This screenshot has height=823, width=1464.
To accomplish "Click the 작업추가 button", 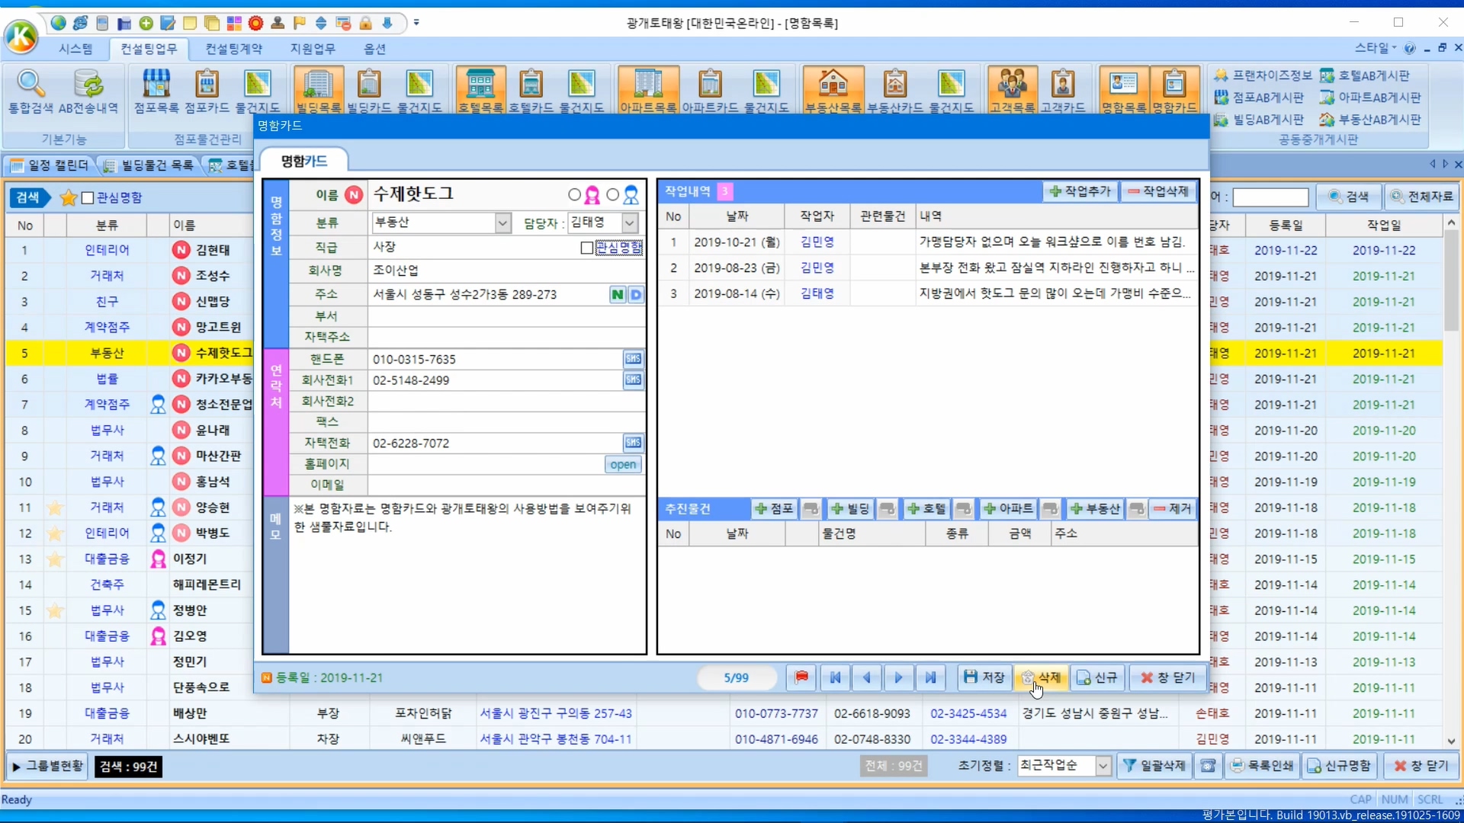I will pyautogui.click(x=1080, y=191).
